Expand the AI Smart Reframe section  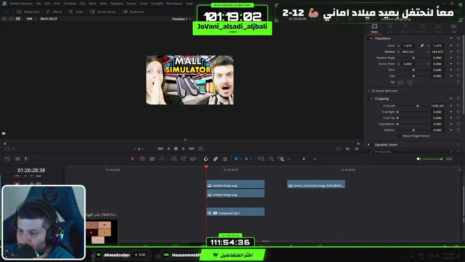click(x=368, y=91)
